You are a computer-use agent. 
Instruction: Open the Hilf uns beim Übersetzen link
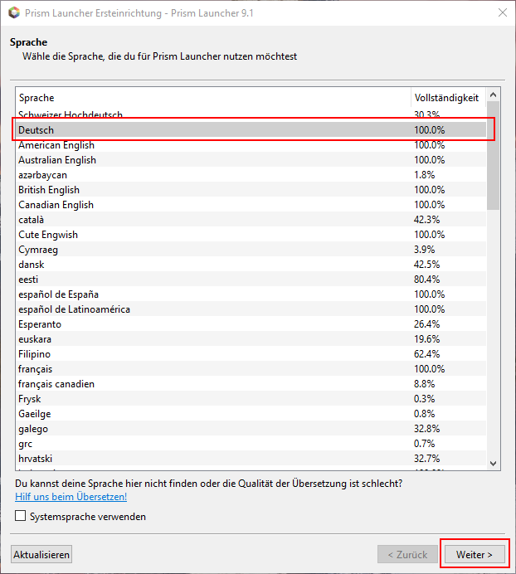[71, 497]
